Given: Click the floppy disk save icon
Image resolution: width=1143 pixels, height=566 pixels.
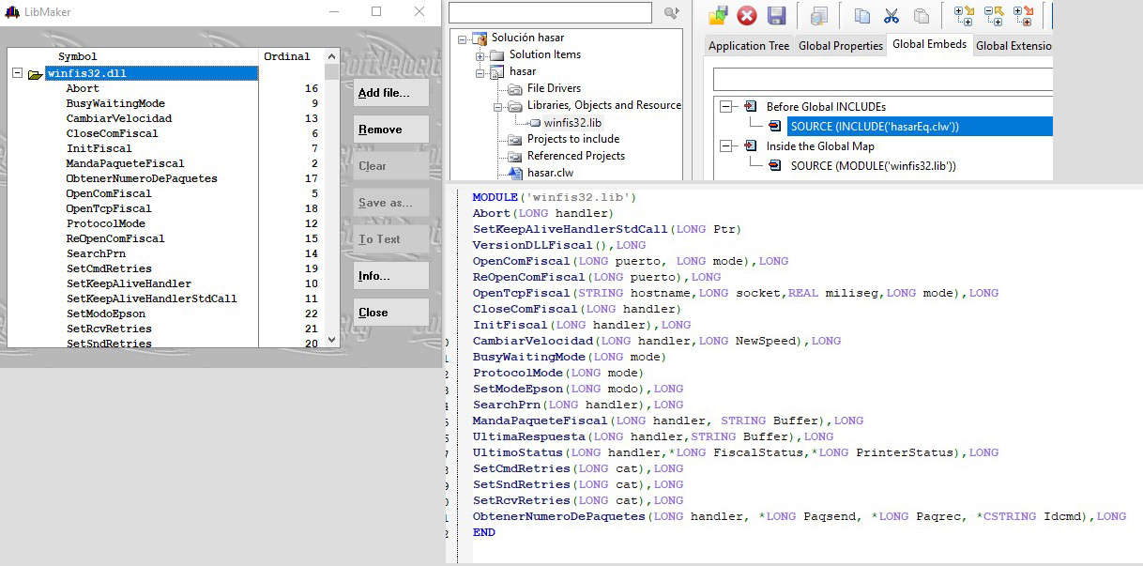Looking at the screenshot, I should (x=776, y=15).
